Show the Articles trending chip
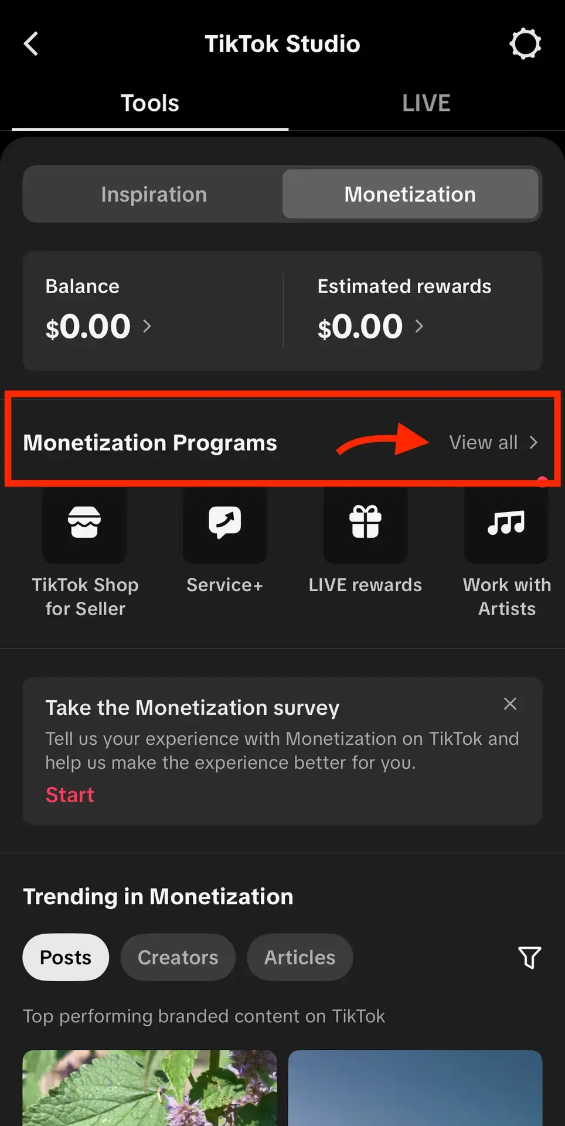 pos(299,957)
